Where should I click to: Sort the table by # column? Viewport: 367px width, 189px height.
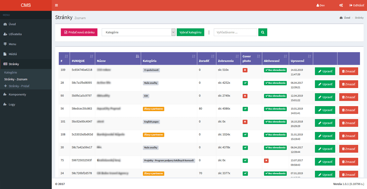64,58
